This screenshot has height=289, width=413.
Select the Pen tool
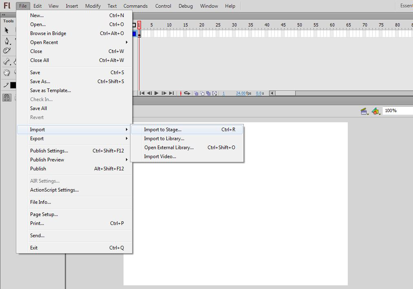[7, 41]
